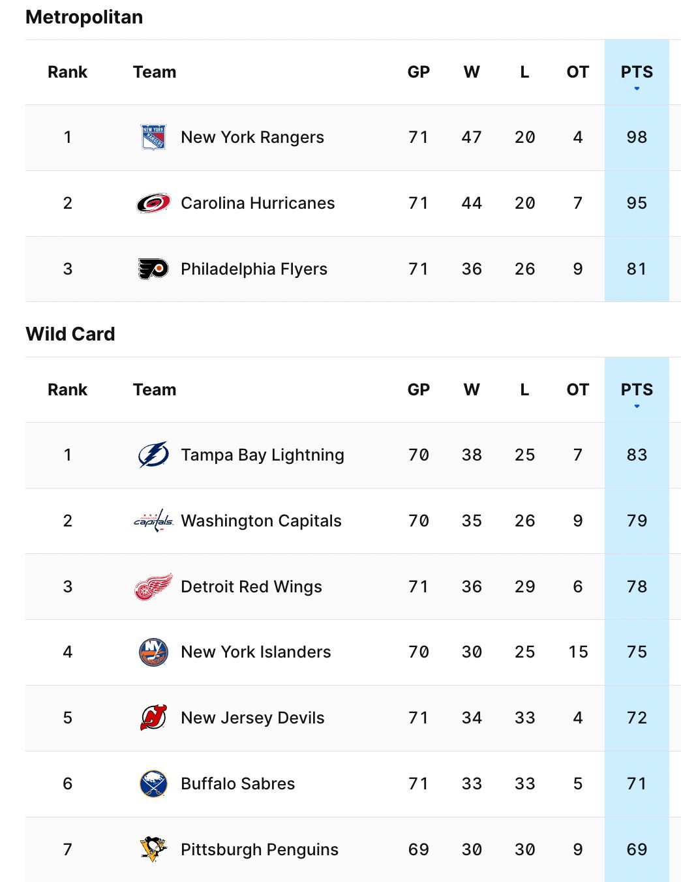Click the New Jersey Devils logo
Screen dimensions: 681x882
coord(153,718)
